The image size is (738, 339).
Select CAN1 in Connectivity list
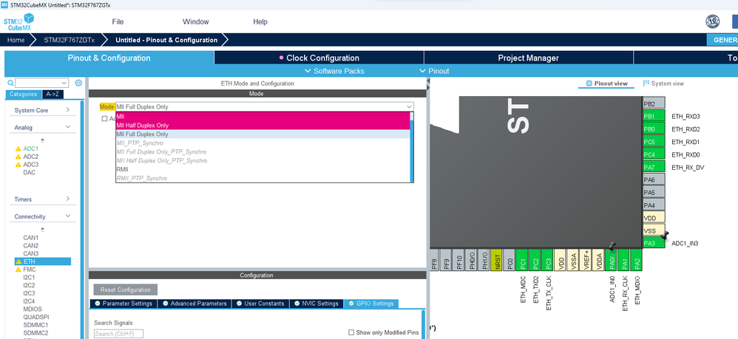(31, 237)
